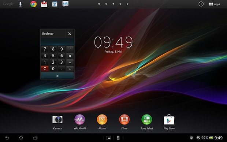
Task: Tap calculator digit 1
Action: (x=45, y=62)
